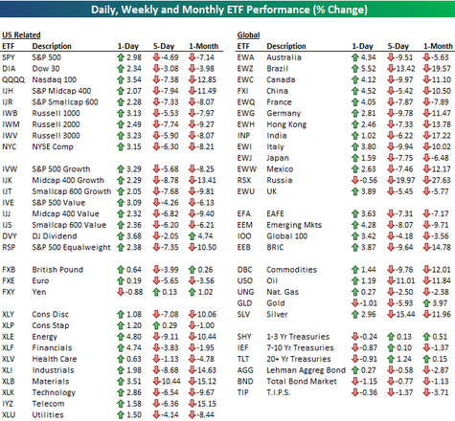
Task: Click the 'Lehman Aggreg Bond' description
Action: [307, 370]
